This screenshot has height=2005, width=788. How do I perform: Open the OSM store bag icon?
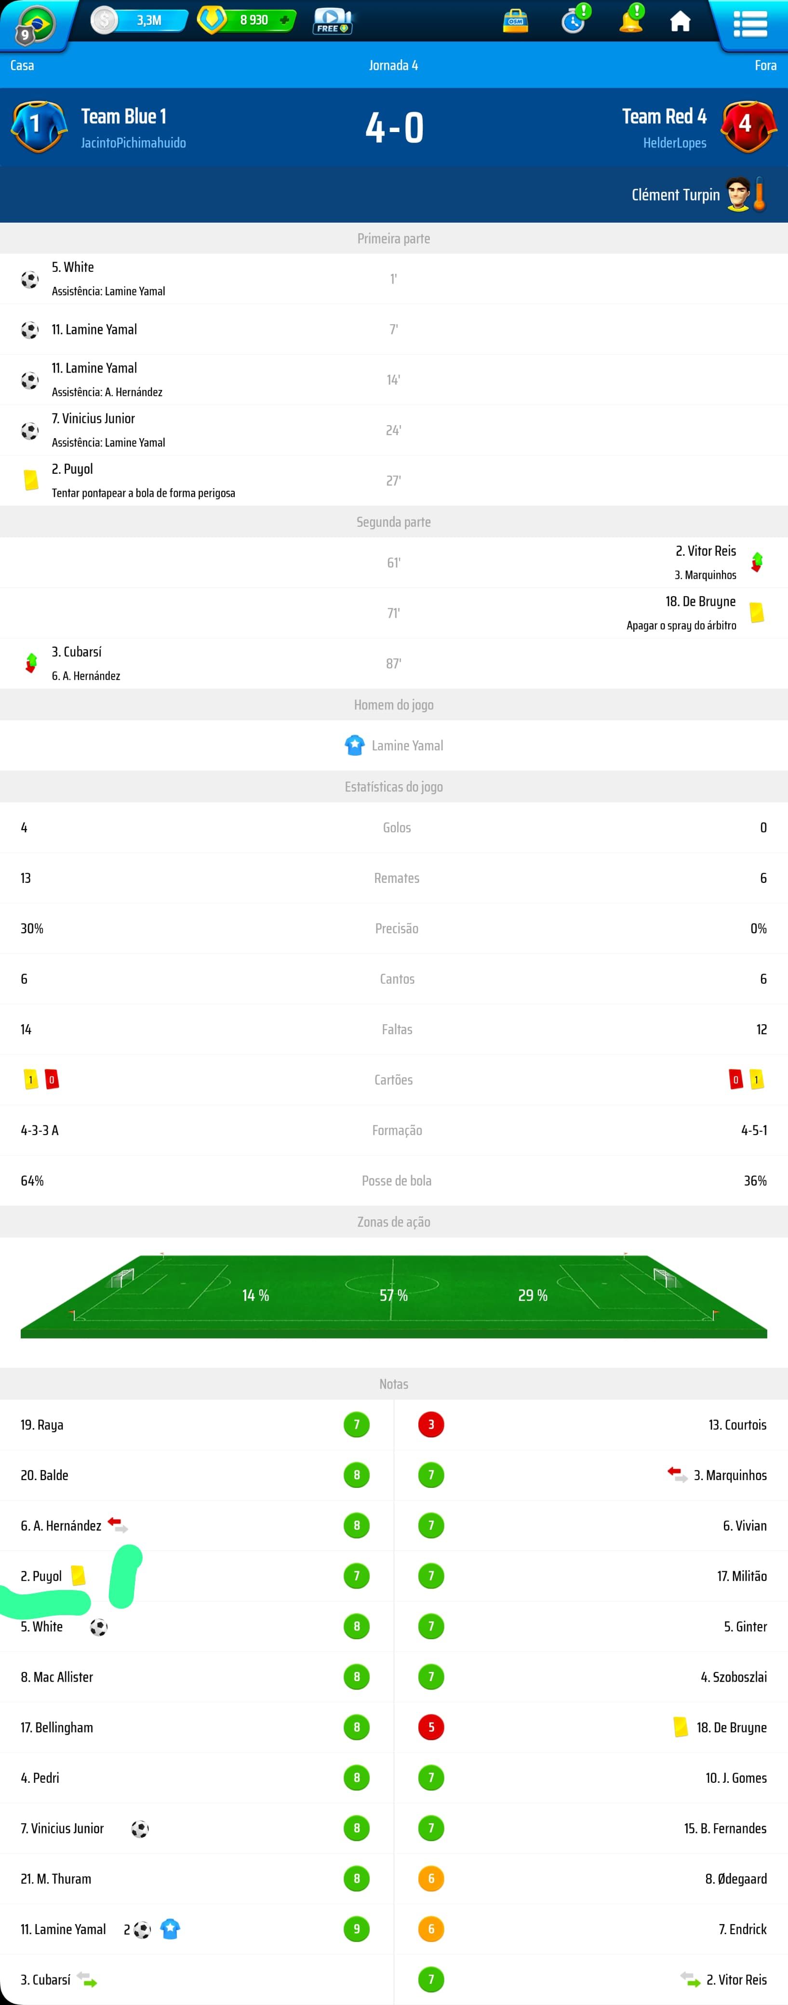coord(515,20)
